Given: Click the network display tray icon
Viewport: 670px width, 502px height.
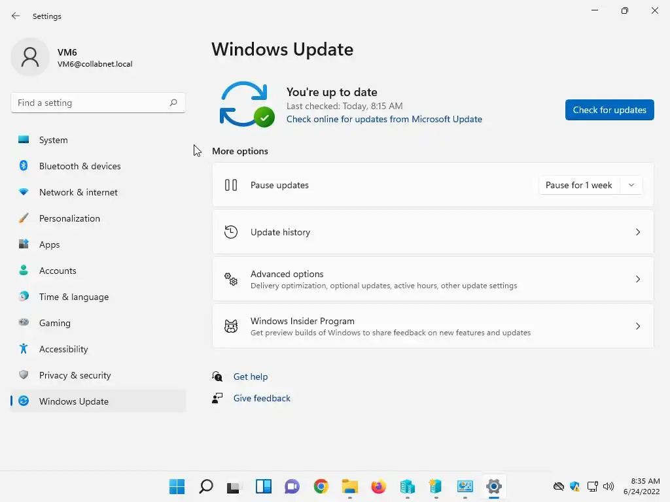Looking at the screenshot, I should (x=592, y=486).
